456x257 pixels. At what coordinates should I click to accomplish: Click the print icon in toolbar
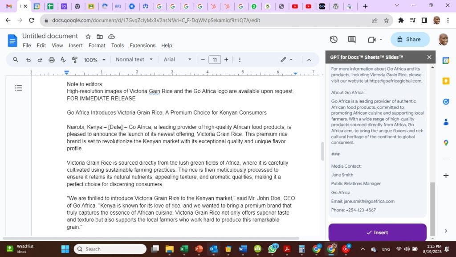[x=51, y=60]
